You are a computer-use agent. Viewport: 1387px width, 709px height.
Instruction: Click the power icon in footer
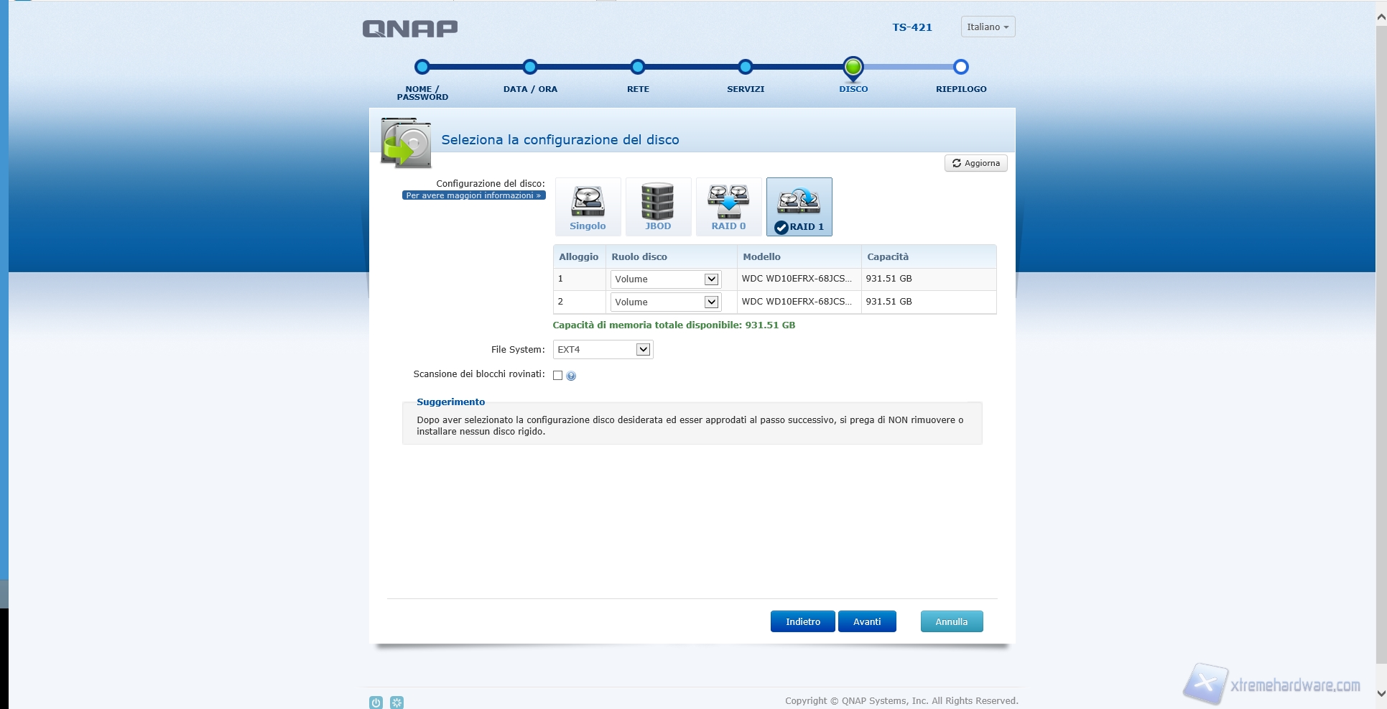tap(376, 703)
